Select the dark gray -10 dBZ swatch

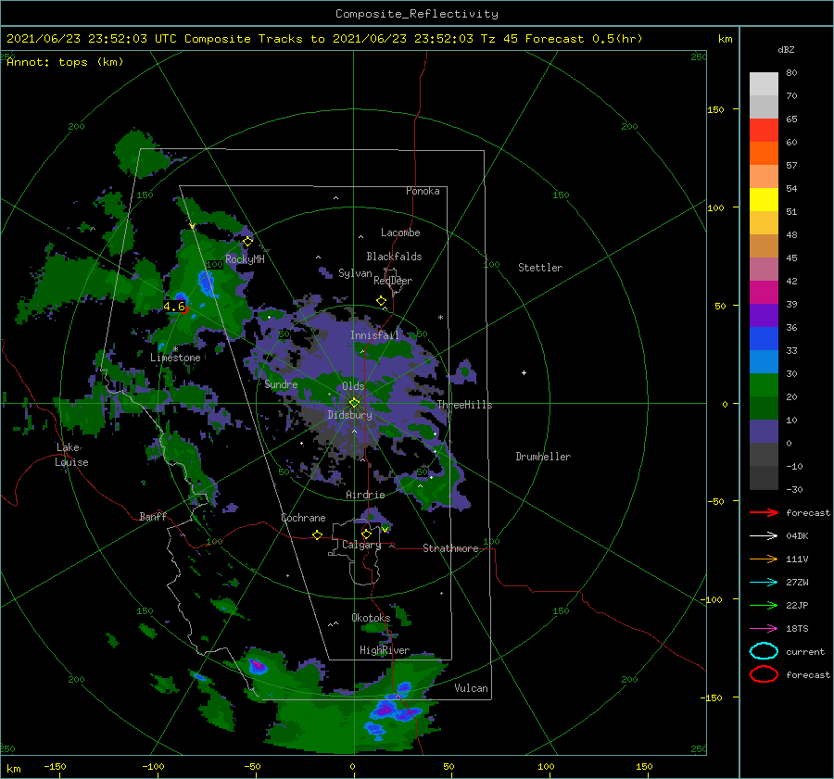[x=764, y=478]
